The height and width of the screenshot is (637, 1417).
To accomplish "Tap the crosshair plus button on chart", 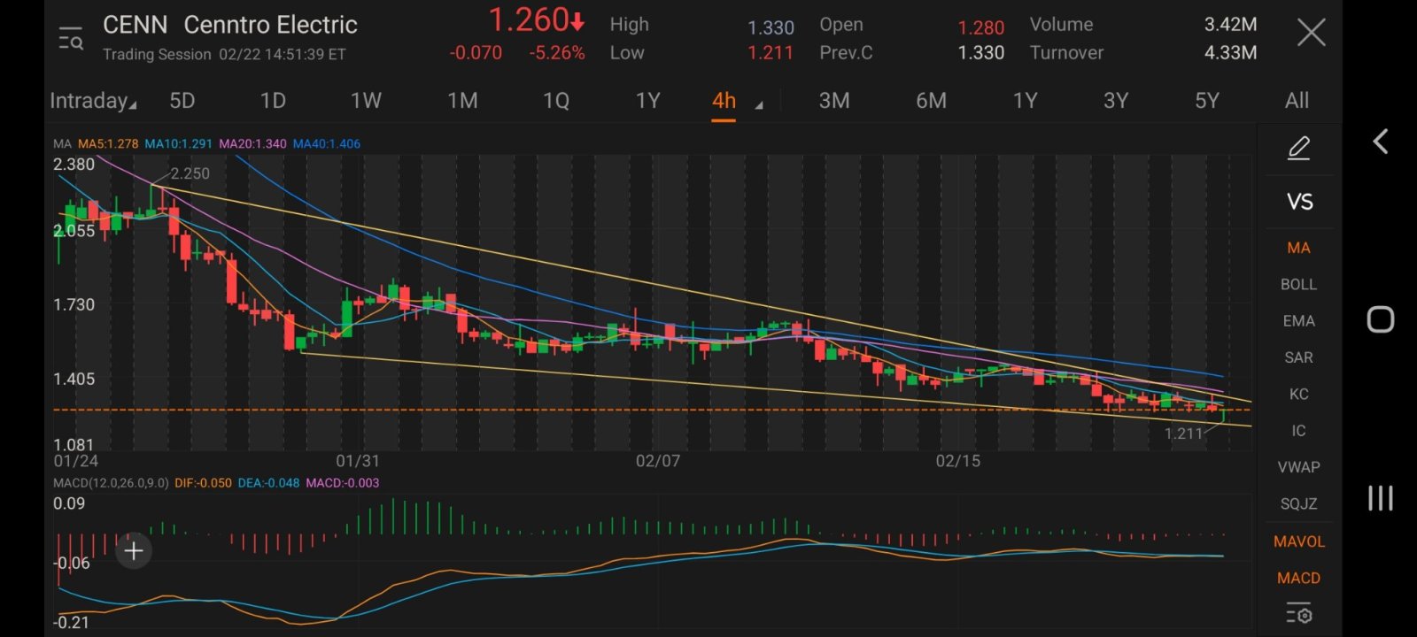I will [134, 551].
